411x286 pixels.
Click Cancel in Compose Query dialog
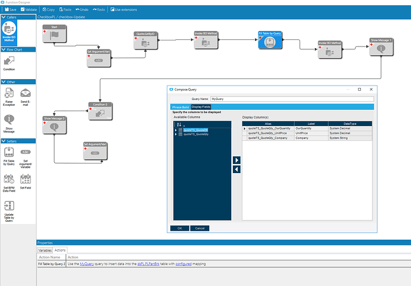pos(200,228)
